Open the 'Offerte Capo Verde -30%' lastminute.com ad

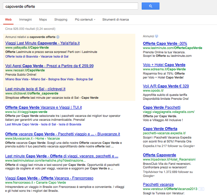165,43
